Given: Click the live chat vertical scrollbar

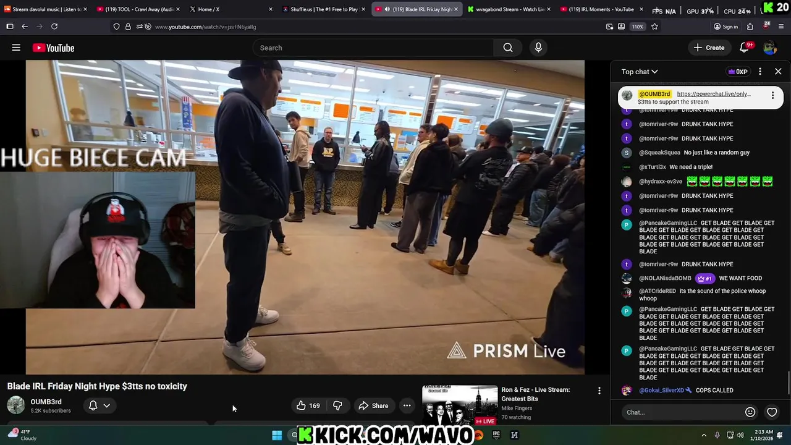Looking at the screenshot, I should coord(789,383).
